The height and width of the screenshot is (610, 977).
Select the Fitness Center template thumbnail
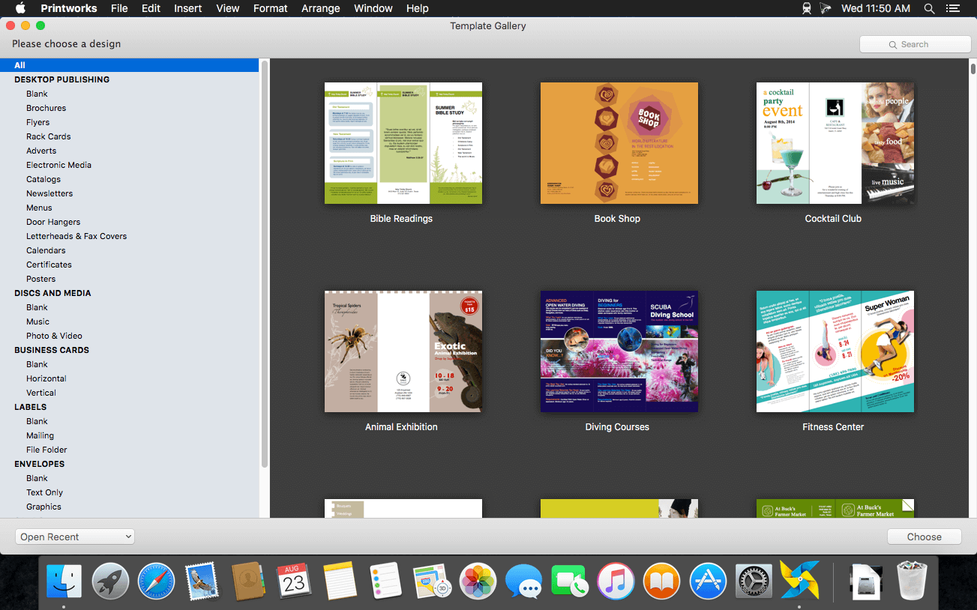click(835, 351)
